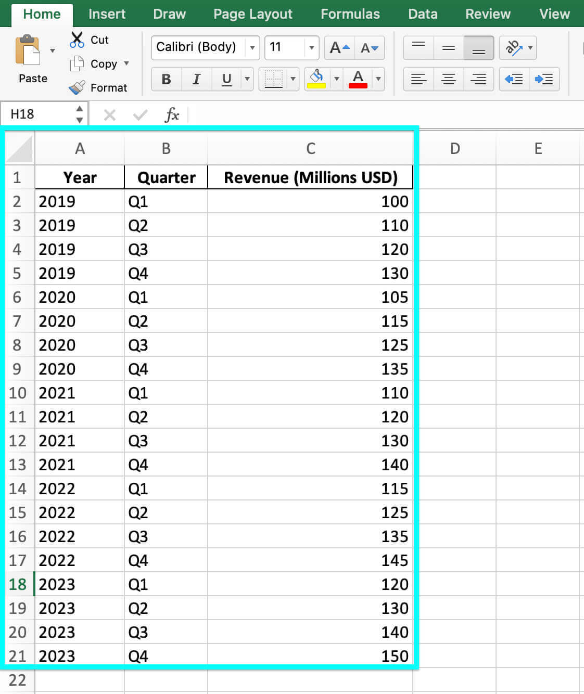Image resolution: width=584 pixels, height=694 pixels.
Task: Open the Data tab
Action: 423,14
